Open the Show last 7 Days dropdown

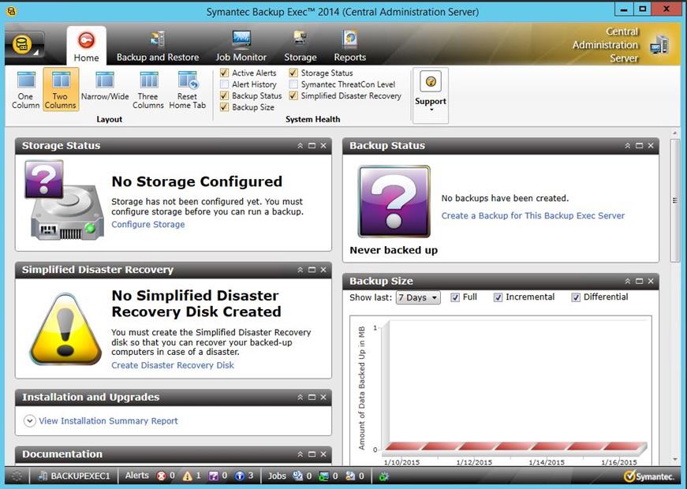(418, 297)
